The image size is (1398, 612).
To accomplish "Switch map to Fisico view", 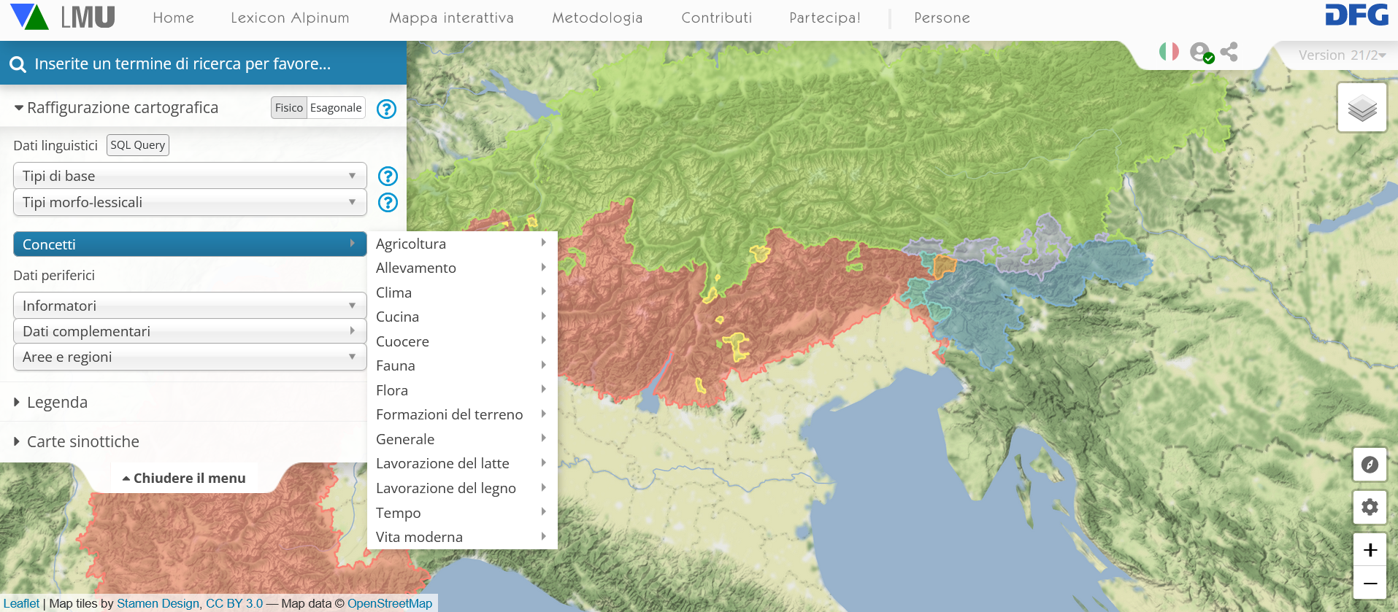I will 289,108.
